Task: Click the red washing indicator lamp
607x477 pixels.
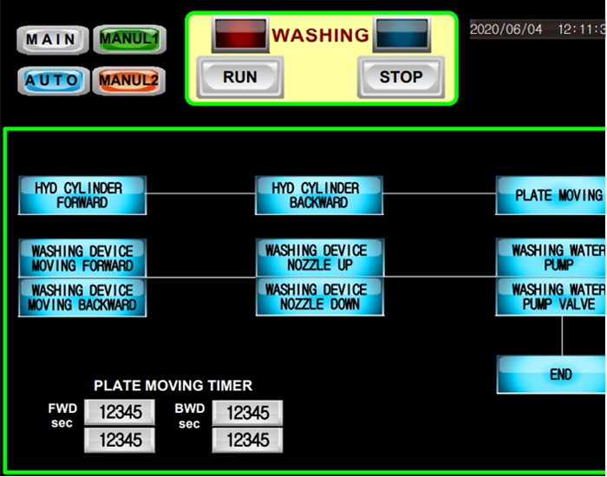Action: click(239, 35)
